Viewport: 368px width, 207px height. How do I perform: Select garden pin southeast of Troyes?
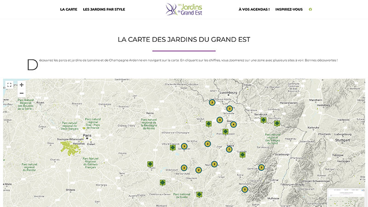(x=162, y=183)
